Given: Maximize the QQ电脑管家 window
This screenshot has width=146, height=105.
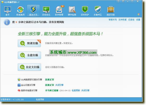Looking at the screenshot, I should point(132,1).
